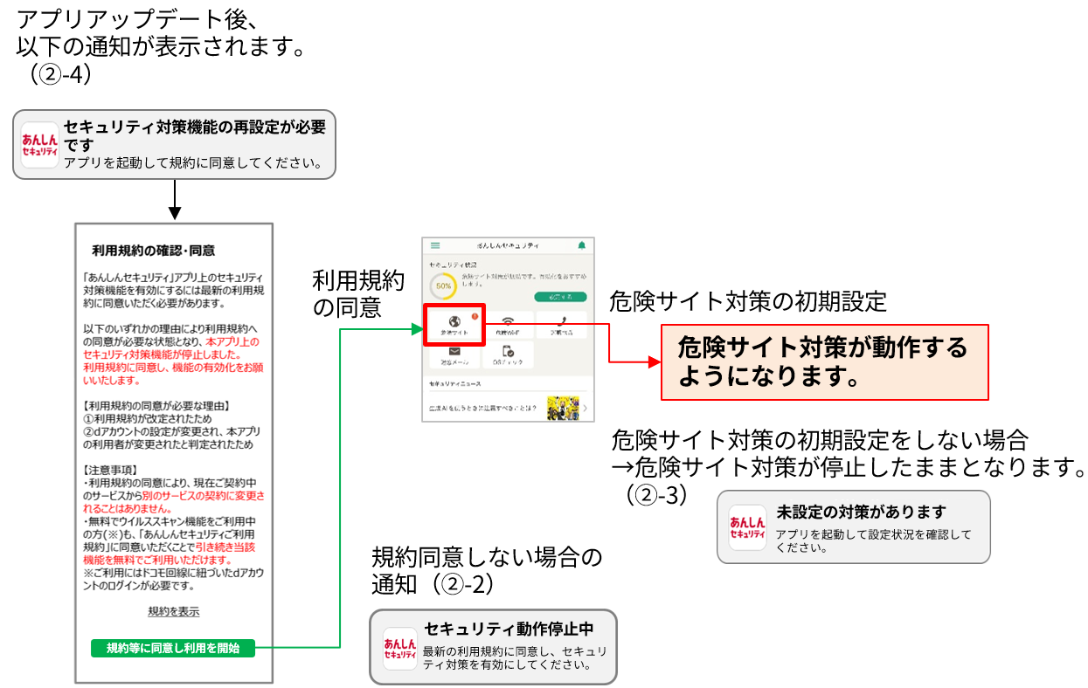Screen dimensions: 1088x688
Task: Open the security news thumbnail image
Action: point(563,408)
